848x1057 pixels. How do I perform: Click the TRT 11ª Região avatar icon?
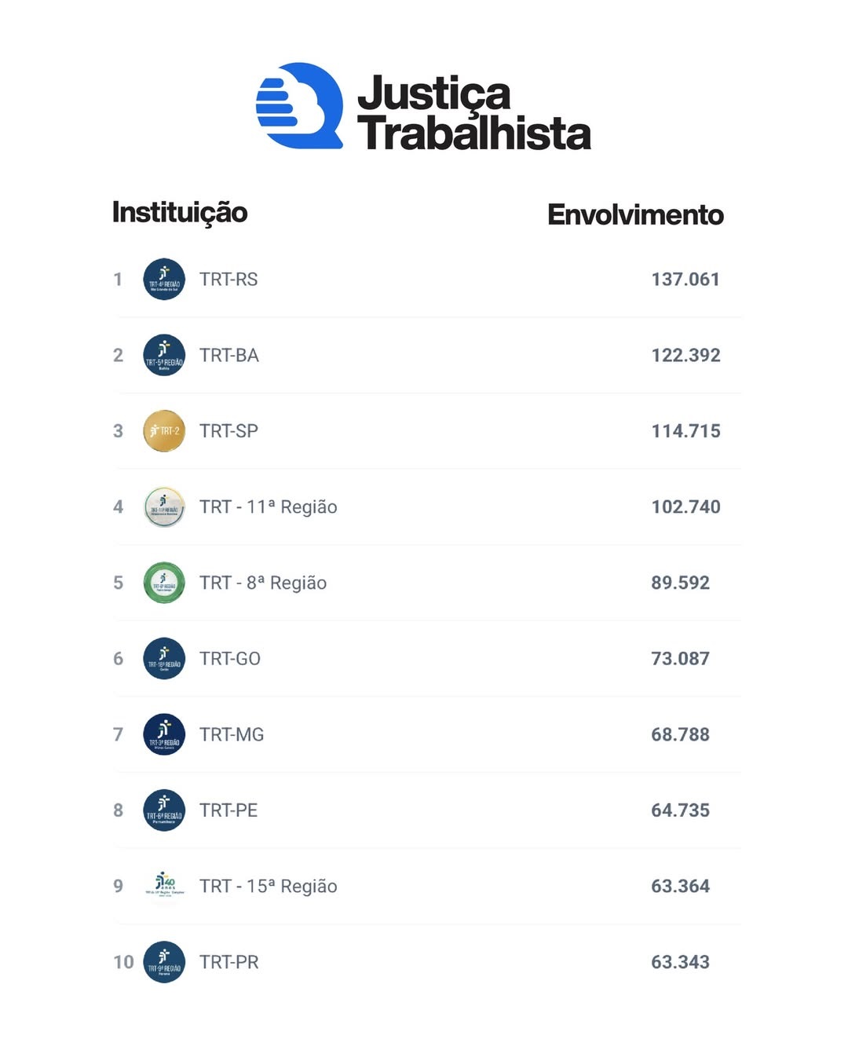[x=164, y=507]
